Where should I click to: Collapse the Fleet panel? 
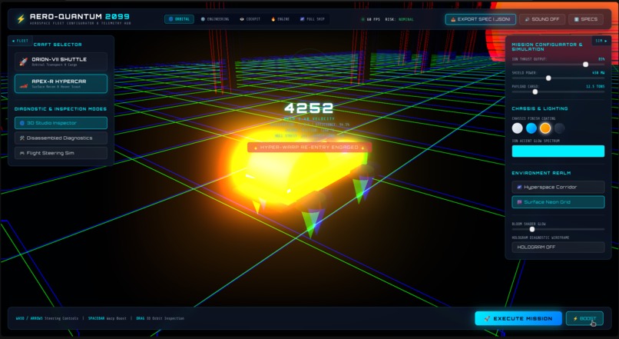20,41
